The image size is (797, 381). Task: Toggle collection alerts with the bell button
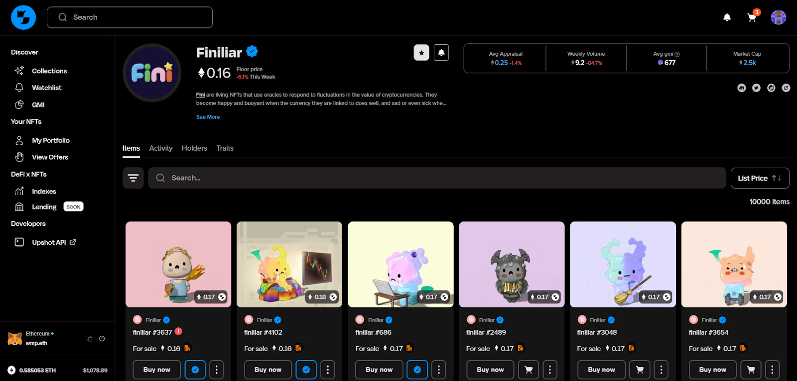441,53
